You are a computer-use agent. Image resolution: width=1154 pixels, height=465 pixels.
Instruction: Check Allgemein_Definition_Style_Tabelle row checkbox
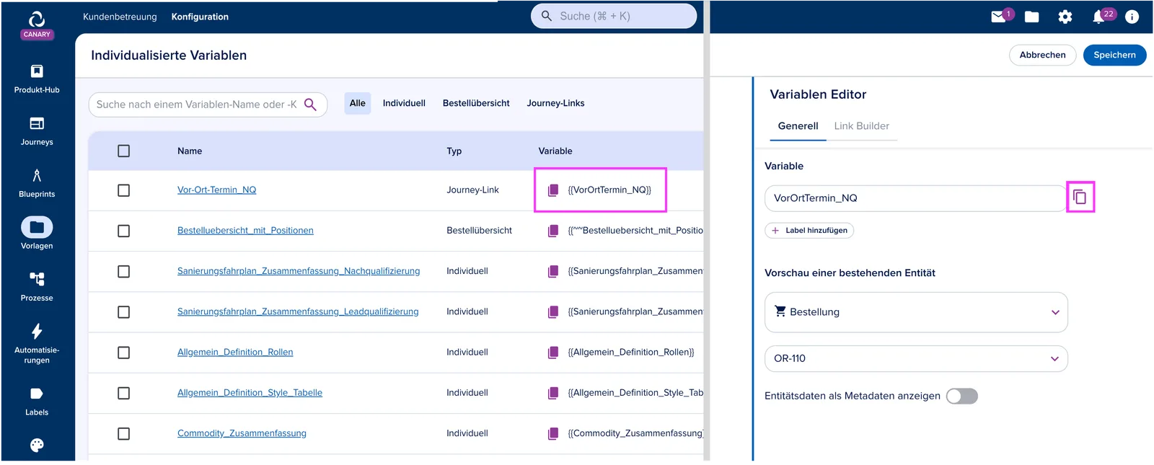[124, 393]
